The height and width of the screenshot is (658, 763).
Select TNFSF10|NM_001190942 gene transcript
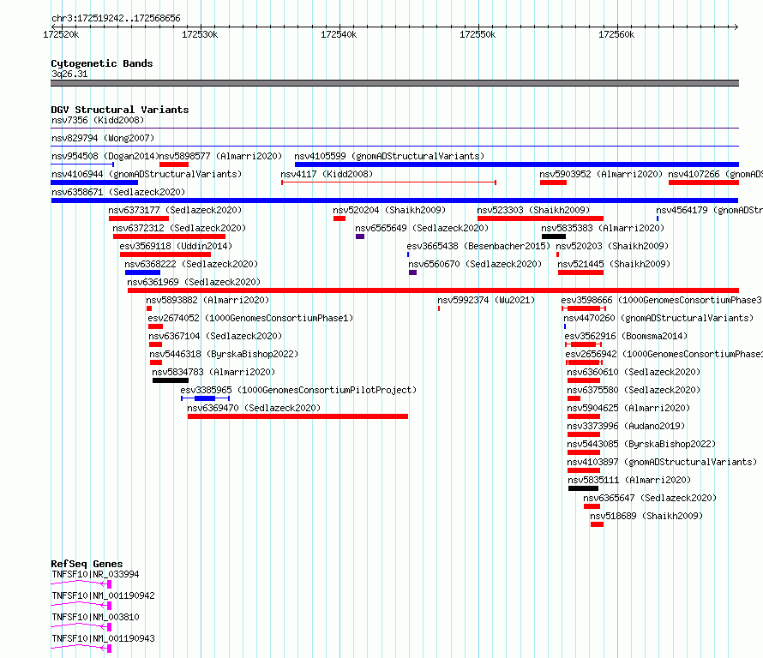coord(103,595)
